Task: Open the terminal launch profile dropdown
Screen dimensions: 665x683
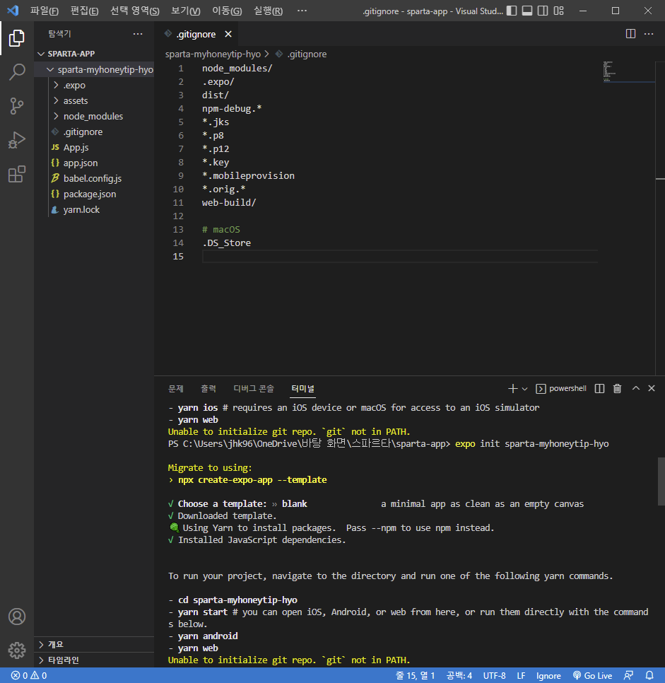Action: pyautogui.click(x=525, y=389)
